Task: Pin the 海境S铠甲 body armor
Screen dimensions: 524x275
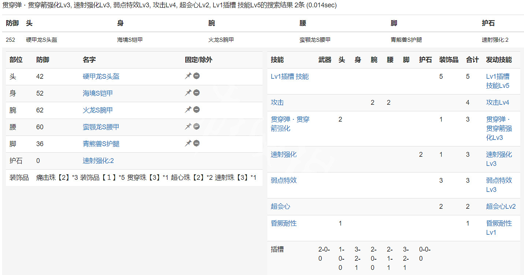Action: [188, 93]
